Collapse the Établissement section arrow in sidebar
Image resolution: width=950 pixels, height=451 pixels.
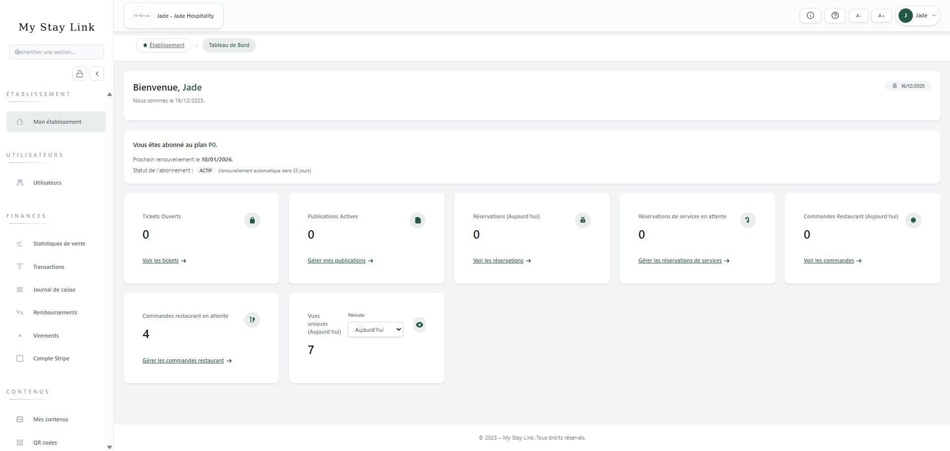[109, 94]
